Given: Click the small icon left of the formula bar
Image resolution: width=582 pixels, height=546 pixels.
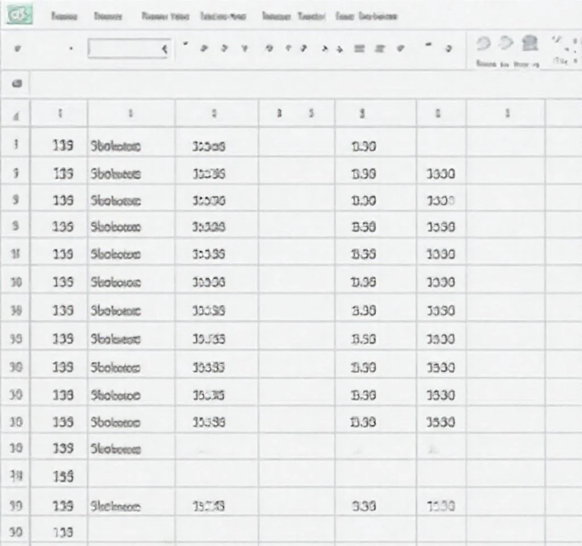Looking at the screenshot, I should tap(17, 84).
